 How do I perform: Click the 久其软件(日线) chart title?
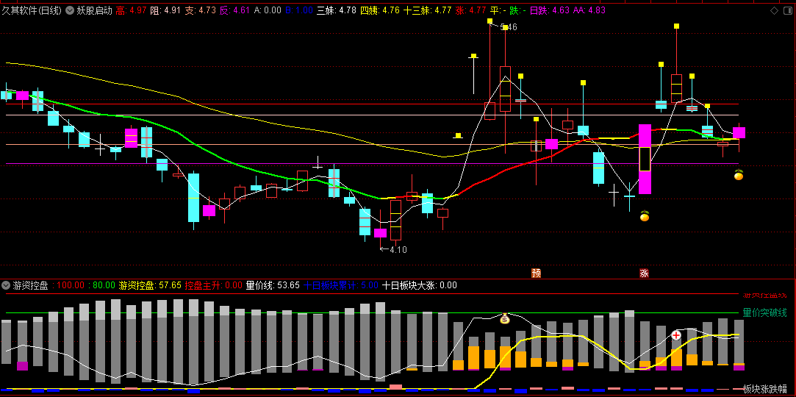click(x=32, y=10)
